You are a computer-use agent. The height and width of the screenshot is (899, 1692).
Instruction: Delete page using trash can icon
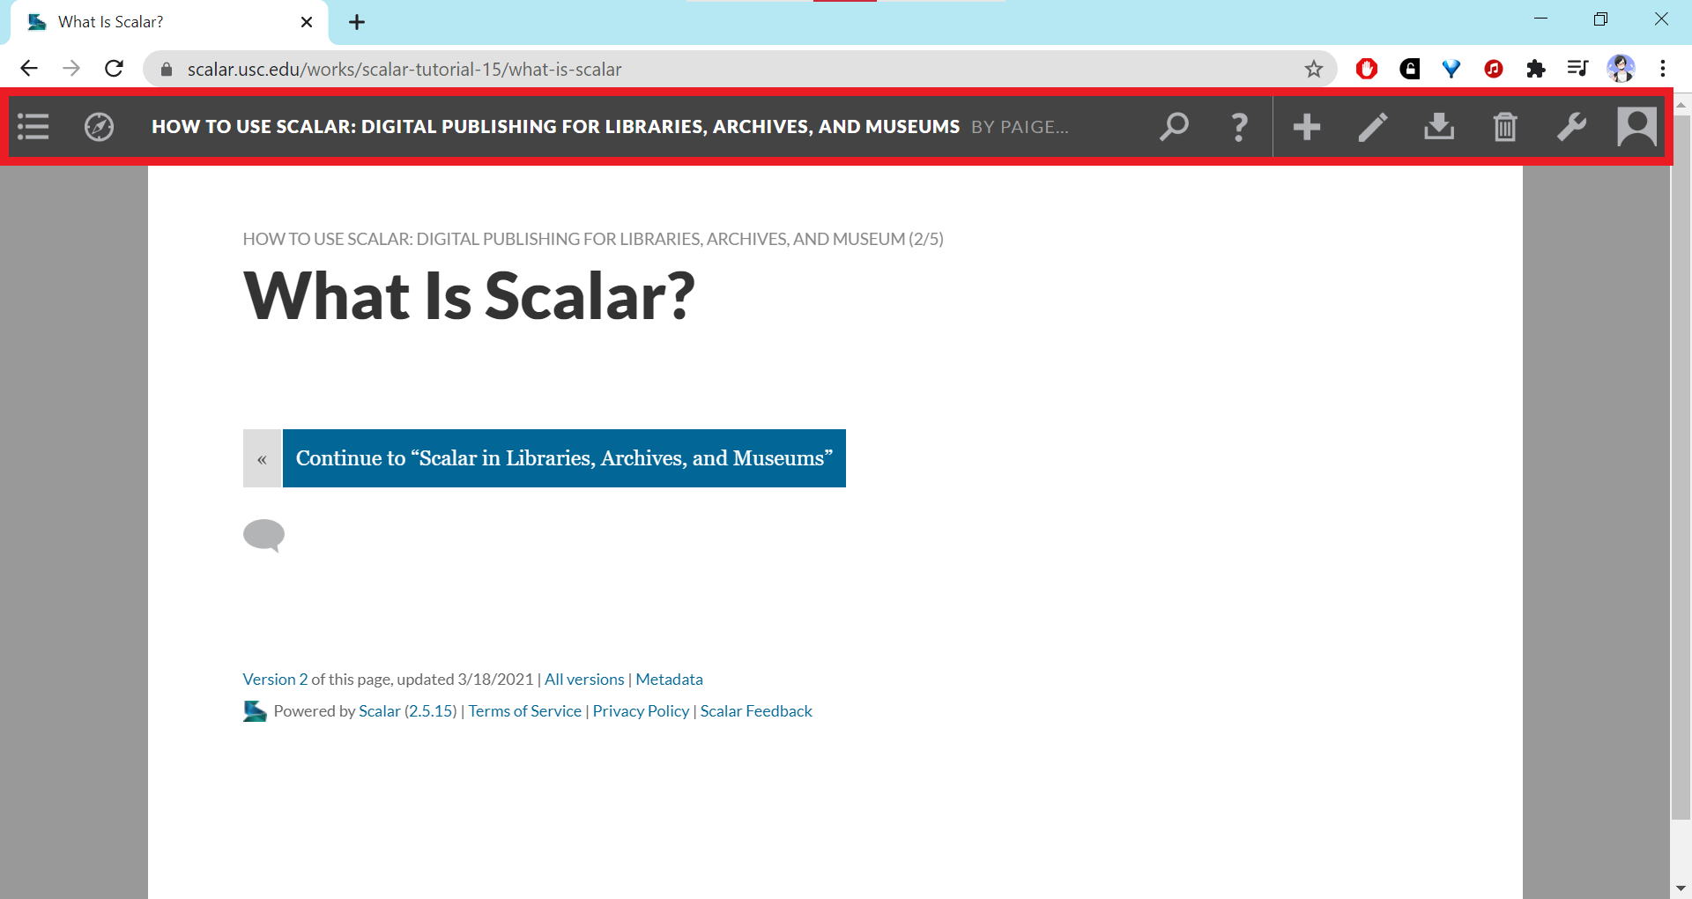click(1505, 127)
